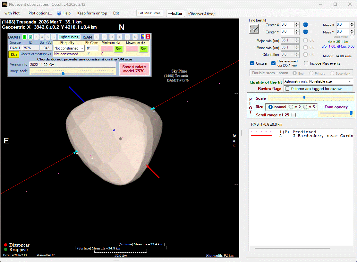This screenshot has width=357, height=262.
Task: Click the yellow Dia button
Action: pos(13,55)
